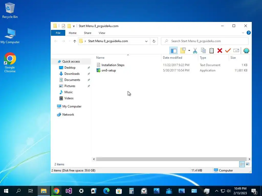This screenshot has height=196, width=262.
Task: Click the Quick Access Toolbar new folder icon
Action: [x=69, y=26]
